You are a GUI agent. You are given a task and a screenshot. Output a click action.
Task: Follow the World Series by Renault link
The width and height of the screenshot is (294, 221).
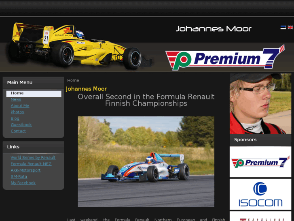click(33, 157)
